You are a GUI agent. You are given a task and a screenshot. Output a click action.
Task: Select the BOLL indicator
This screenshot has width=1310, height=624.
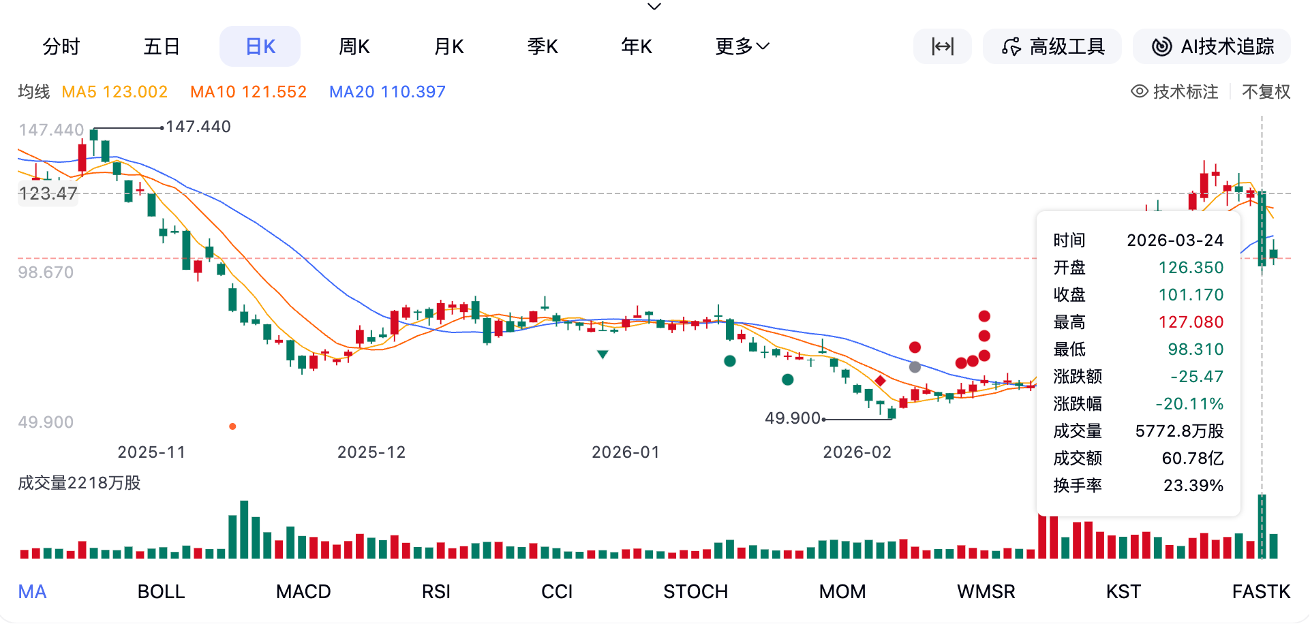coord(161,591)
